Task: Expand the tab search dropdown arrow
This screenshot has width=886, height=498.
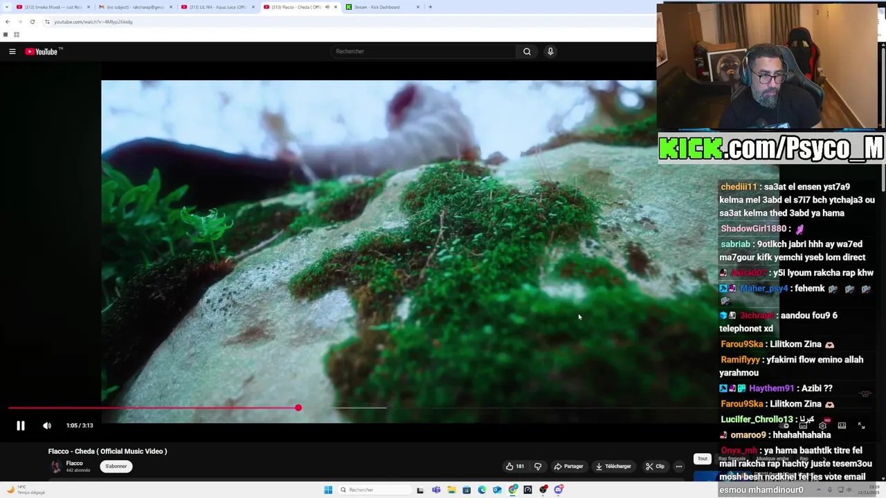Action: click(x=6, y=7)
